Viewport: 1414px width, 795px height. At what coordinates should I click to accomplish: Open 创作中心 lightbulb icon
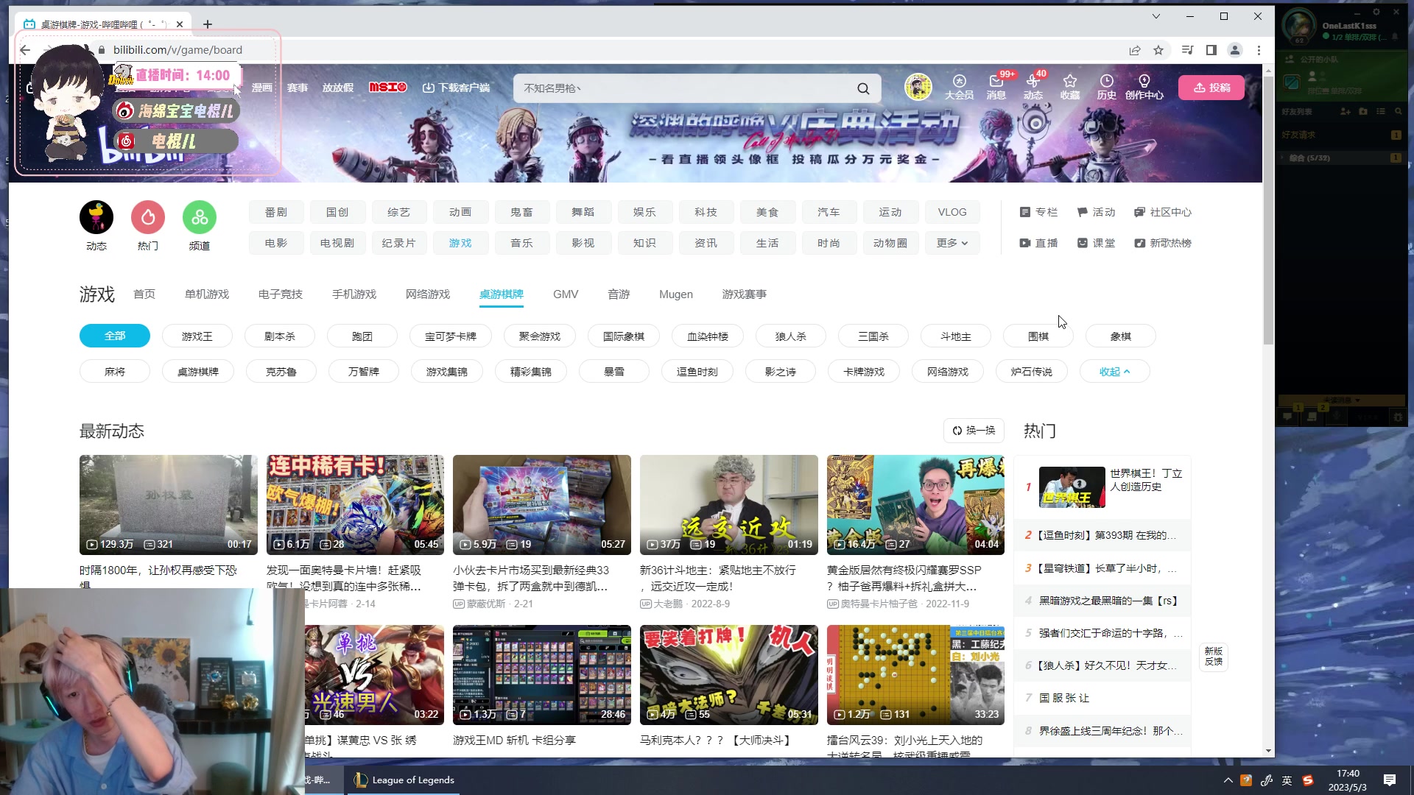pyautogui.click(x=1144, y=87)
